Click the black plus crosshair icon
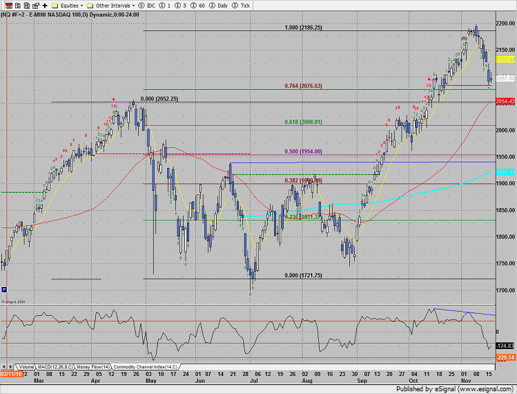The height and width of the screenshot is (394, 517). click(45, 6)
